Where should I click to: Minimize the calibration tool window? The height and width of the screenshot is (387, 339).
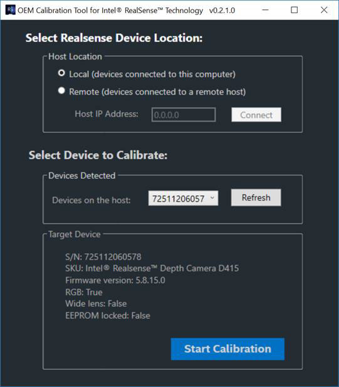coord(265,10)
